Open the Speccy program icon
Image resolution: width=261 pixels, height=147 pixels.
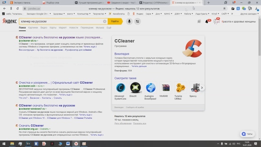[195, 87]
